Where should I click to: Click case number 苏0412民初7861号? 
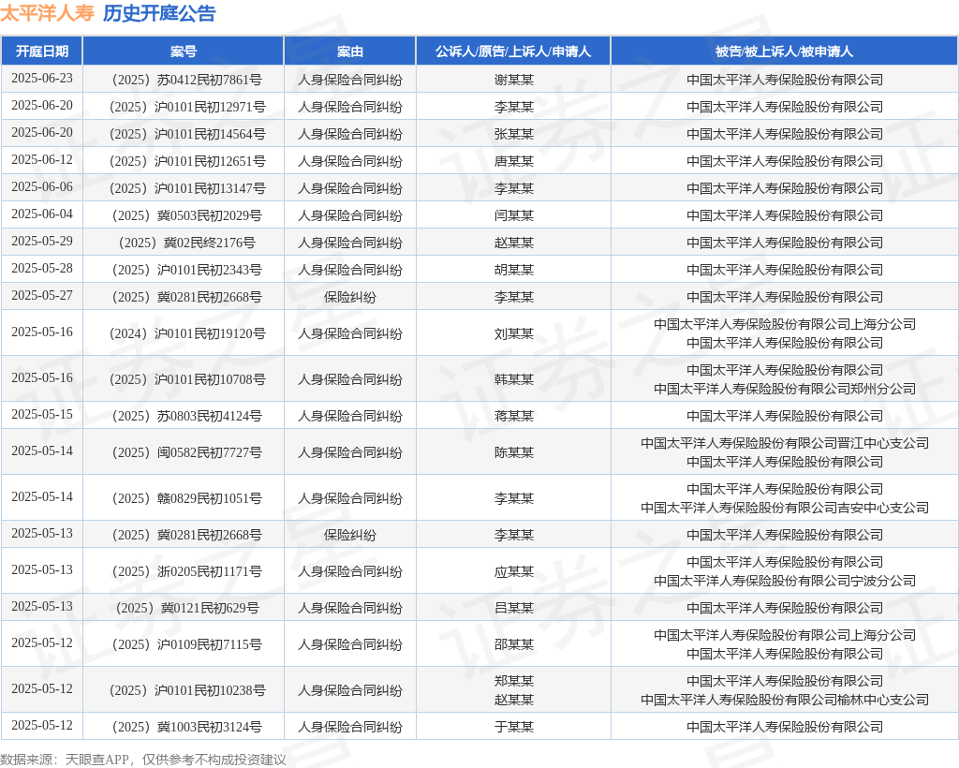186,80
